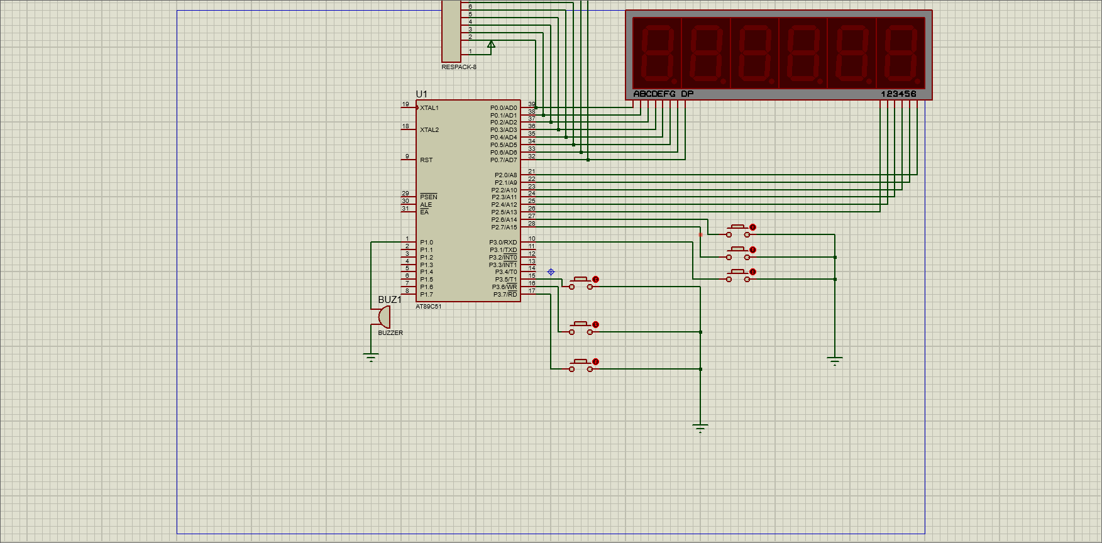
Task: Toggle the red latch on the P3.7/RD push button
Action: (x=595, y=362)
